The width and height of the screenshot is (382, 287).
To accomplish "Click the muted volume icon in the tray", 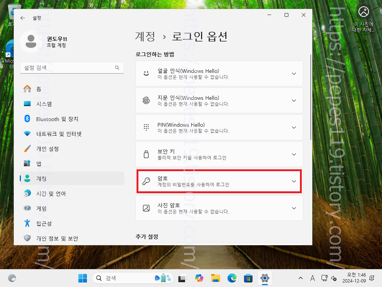I will tap(334, 278).
